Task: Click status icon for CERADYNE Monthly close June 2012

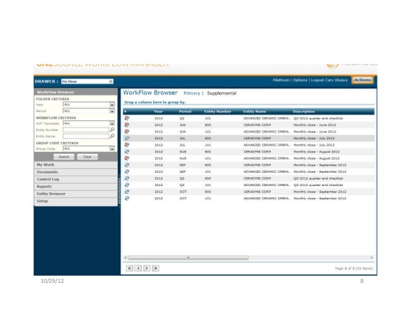Action: [127, 125]
